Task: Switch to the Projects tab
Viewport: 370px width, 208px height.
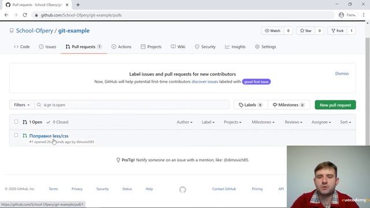Action: click(x=151, y=47)
